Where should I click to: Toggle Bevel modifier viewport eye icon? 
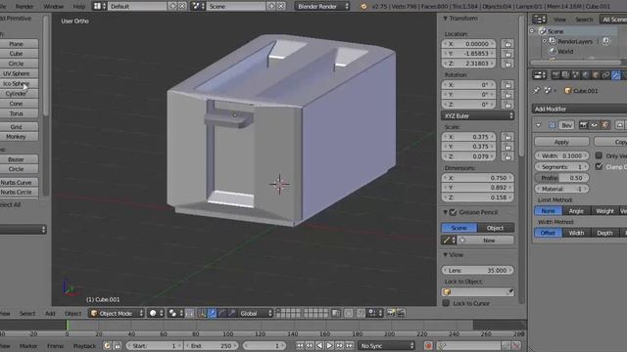coord(595,125)
